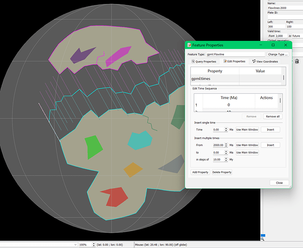Select the Edit Properties tab

click(234, 62)
